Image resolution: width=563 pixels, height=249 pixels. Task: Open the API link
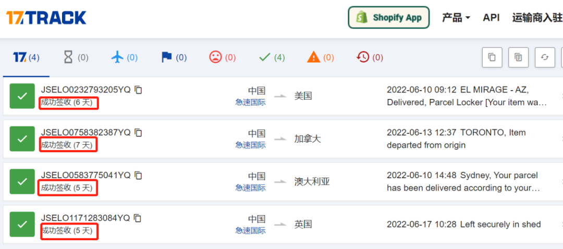491,18
